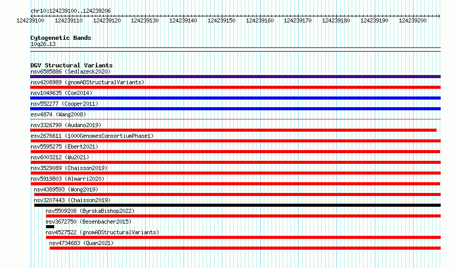Select nsv5595275 (Ebert2021) label

click(x=64, y=147)
